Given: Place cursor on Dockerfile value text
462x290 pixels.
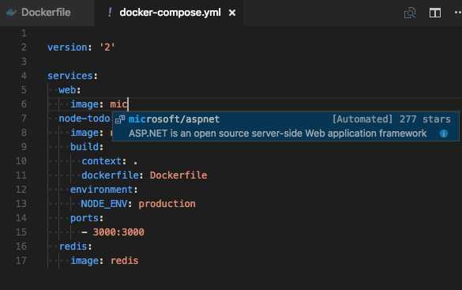Looking at the screenshot, I should coord(178,175).
